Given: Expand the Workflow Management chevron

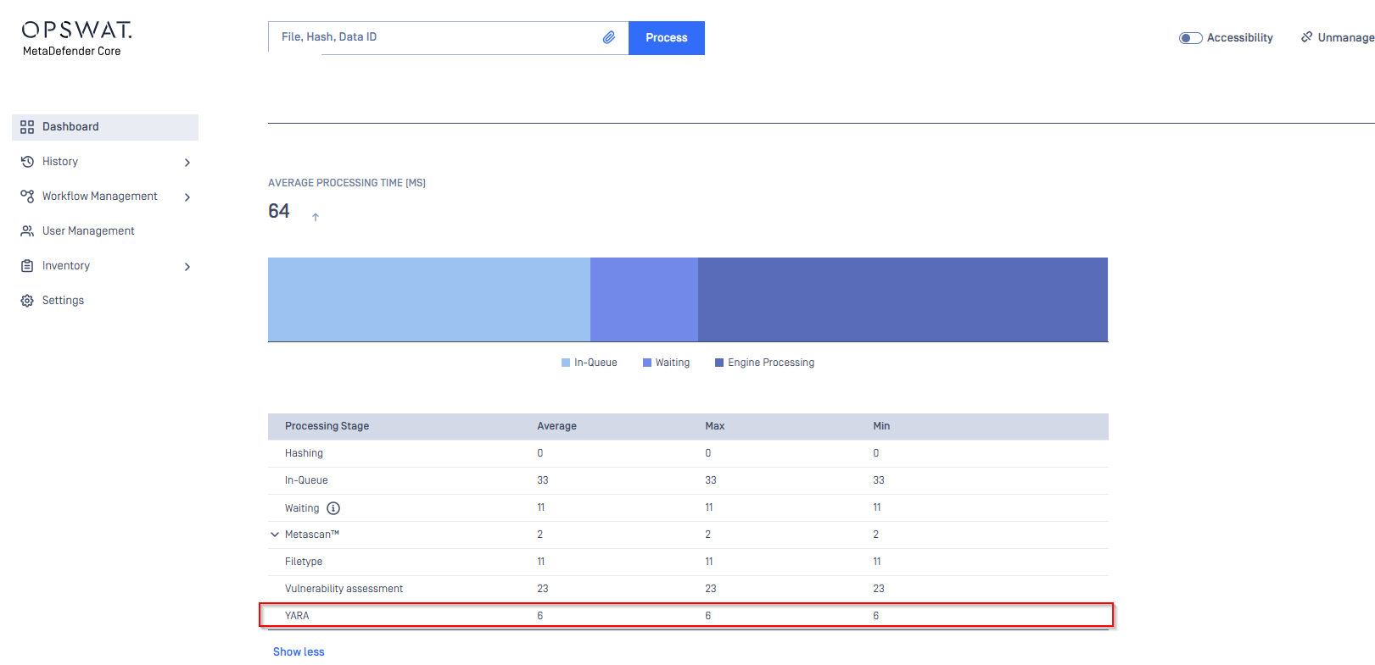Looking at the screenshot, I should pyautogui.click(x=187, y=197).
